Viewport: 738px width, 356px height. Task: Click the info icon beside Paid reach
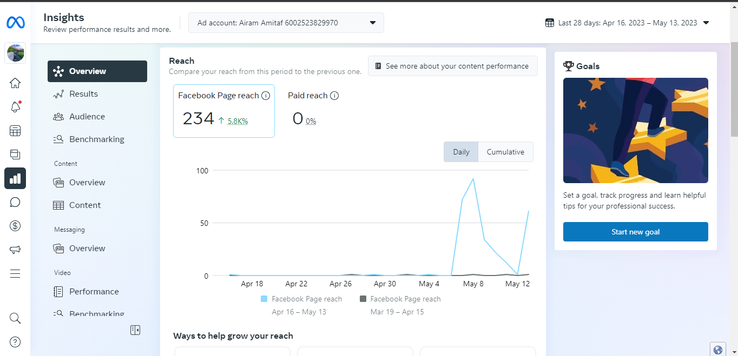click(x=334, y=96)
